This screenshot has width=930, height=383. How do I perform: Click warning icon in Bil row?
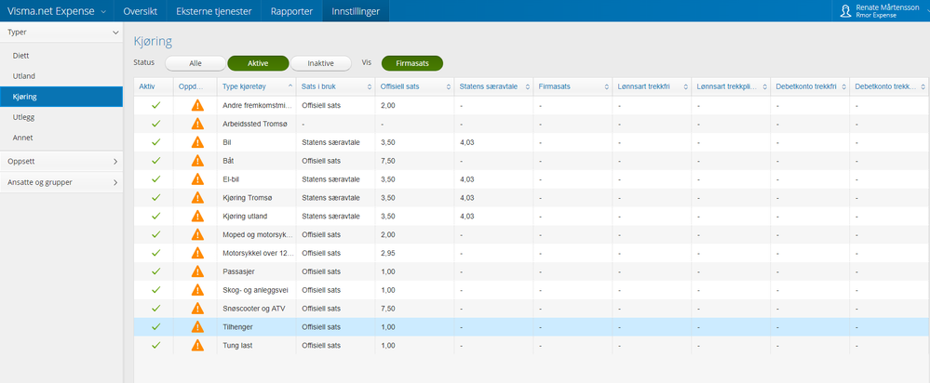[197, 142]
